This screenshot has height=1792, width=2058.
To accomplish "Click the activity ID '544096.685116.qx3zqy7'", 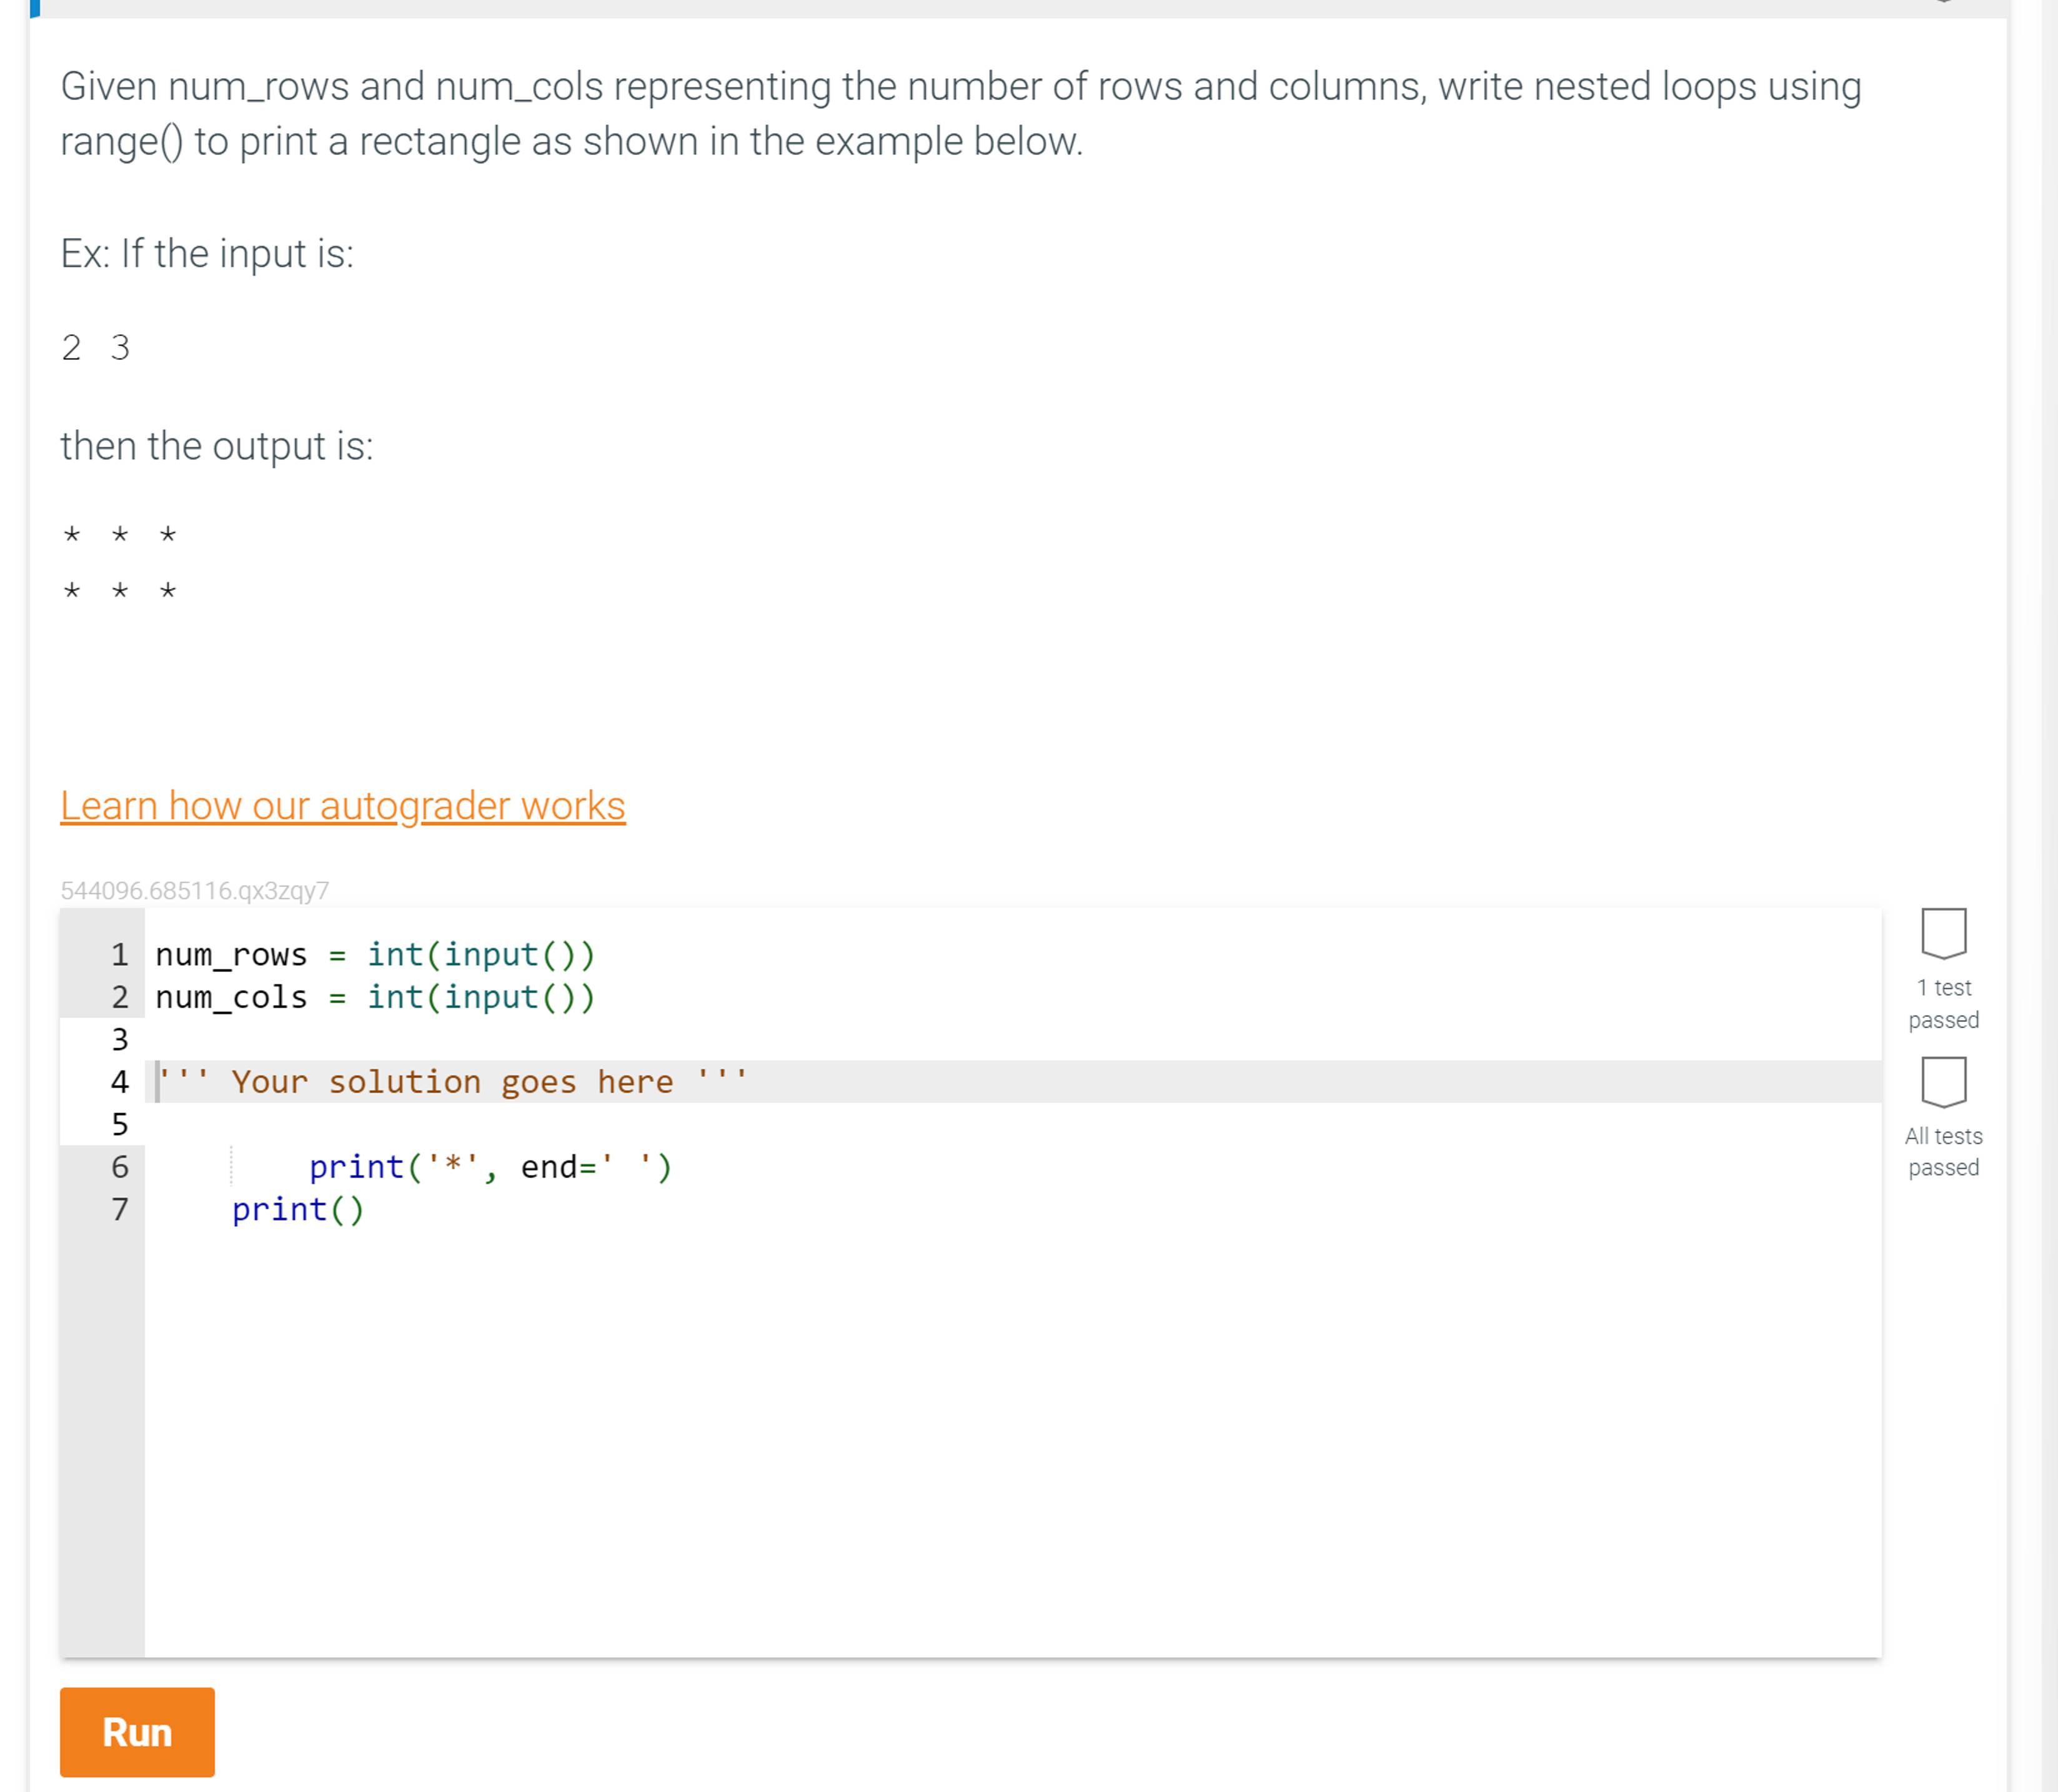I will 195,890.
